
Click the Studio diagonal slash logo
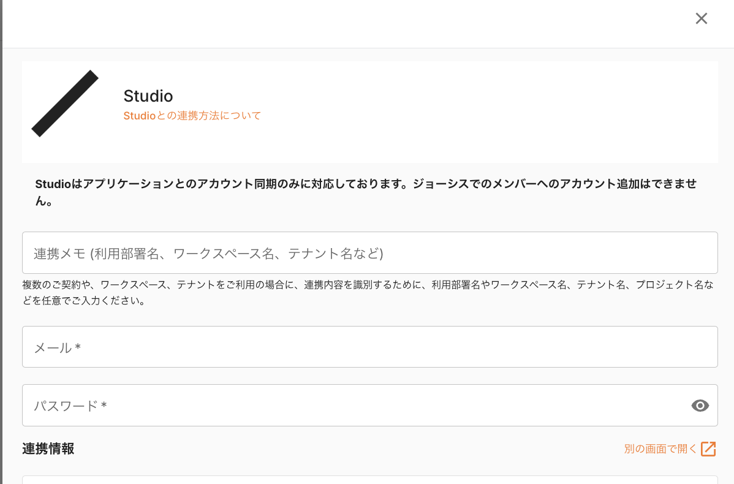pos(65,104)
